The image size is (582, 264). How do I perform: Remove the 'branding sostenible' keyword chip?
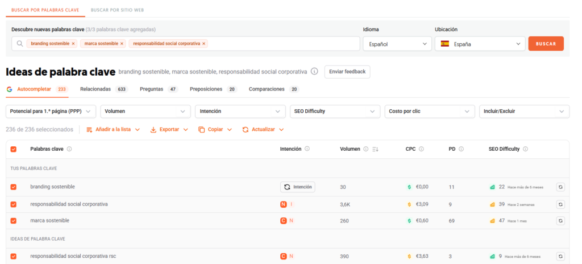[73, 44]
